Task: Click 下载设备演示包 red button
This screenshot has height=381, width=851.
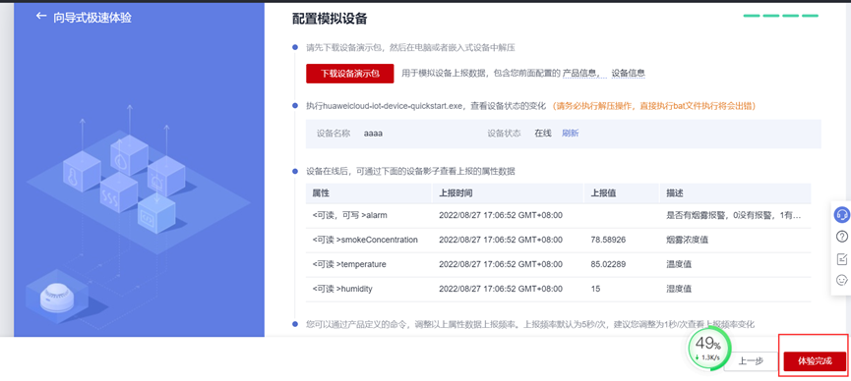Action: point(349,74)
